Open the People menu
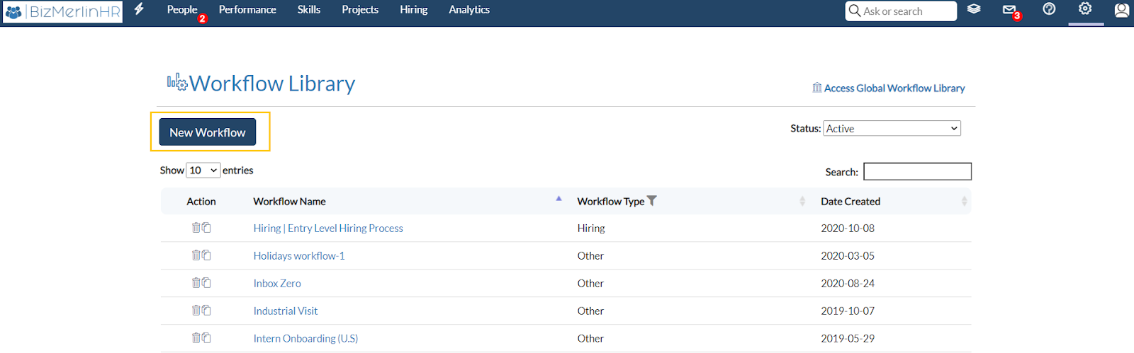 (182, 10)
